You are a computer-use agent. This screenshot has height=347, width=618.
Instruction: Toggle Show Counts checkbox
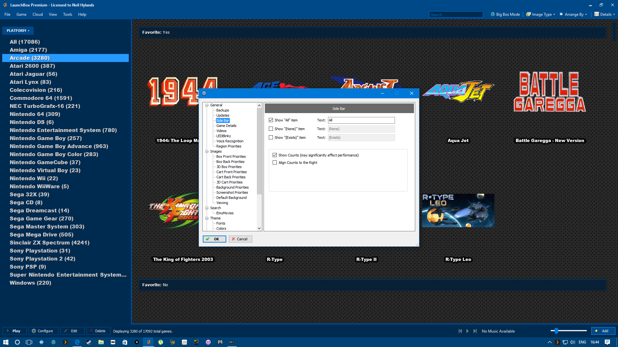(x=275, y=155)
